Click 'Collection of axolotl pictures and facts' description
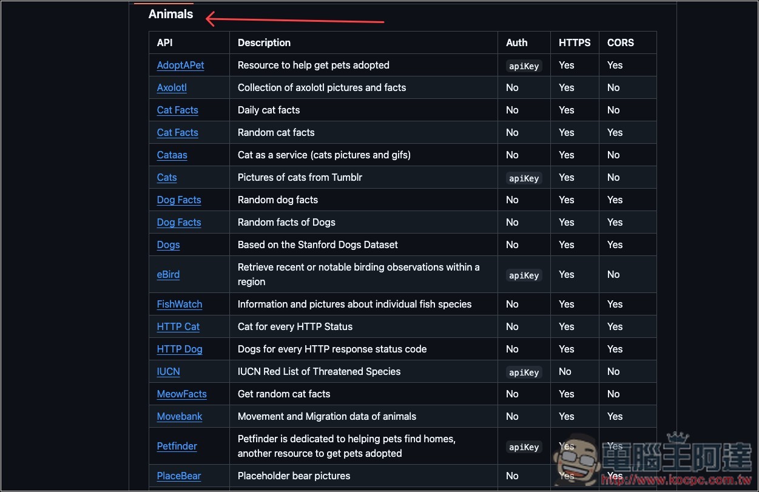This screenshot has height=492, width=759. pyautogui.click(x=322, y=88)
